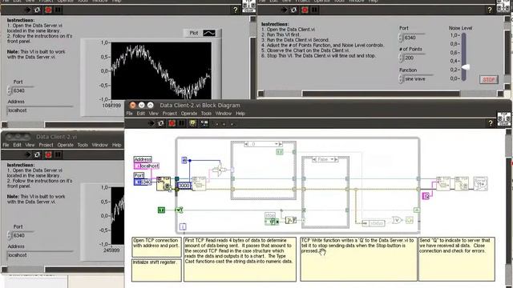Image resolution: width=513 pixels, height=288 pixels.
Task: Click the # of Points value 200
Action: tap(414, 58)
